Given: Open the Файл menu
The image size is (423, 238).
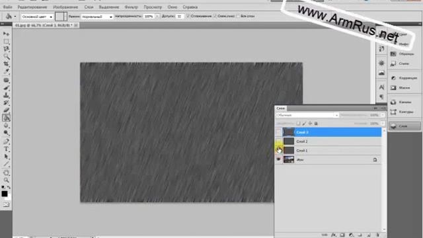Looking at the screenshot, I should point(7,7).
